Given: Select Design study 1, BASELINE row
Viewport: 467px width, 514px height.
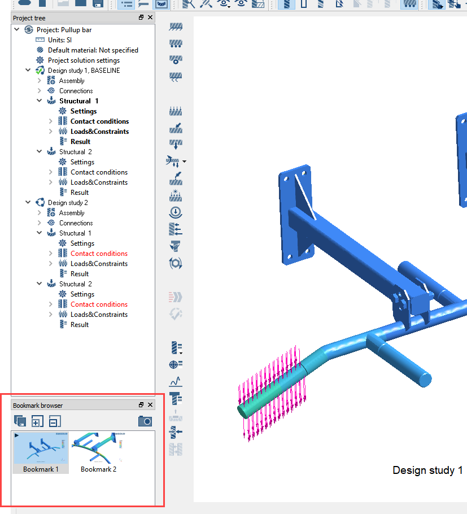Looking at the screenshot, I should [x=84, y=70].
